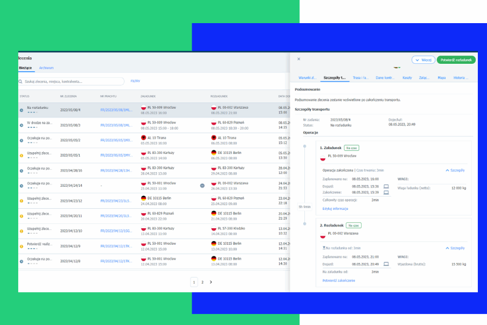487x325 pixels.
Task: Go to next page arrow in pagination
Action: pos(211,282)
